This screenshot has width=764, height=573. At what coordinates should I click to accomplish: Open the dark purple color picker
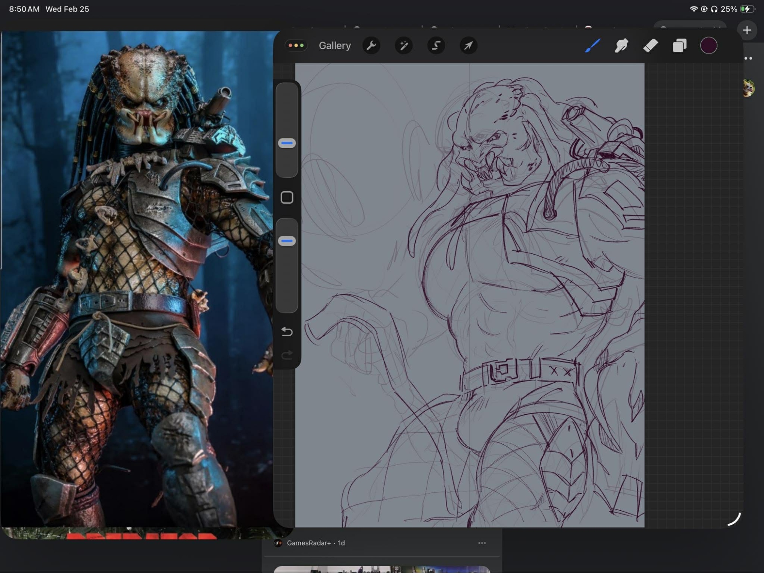click(708, 46)
